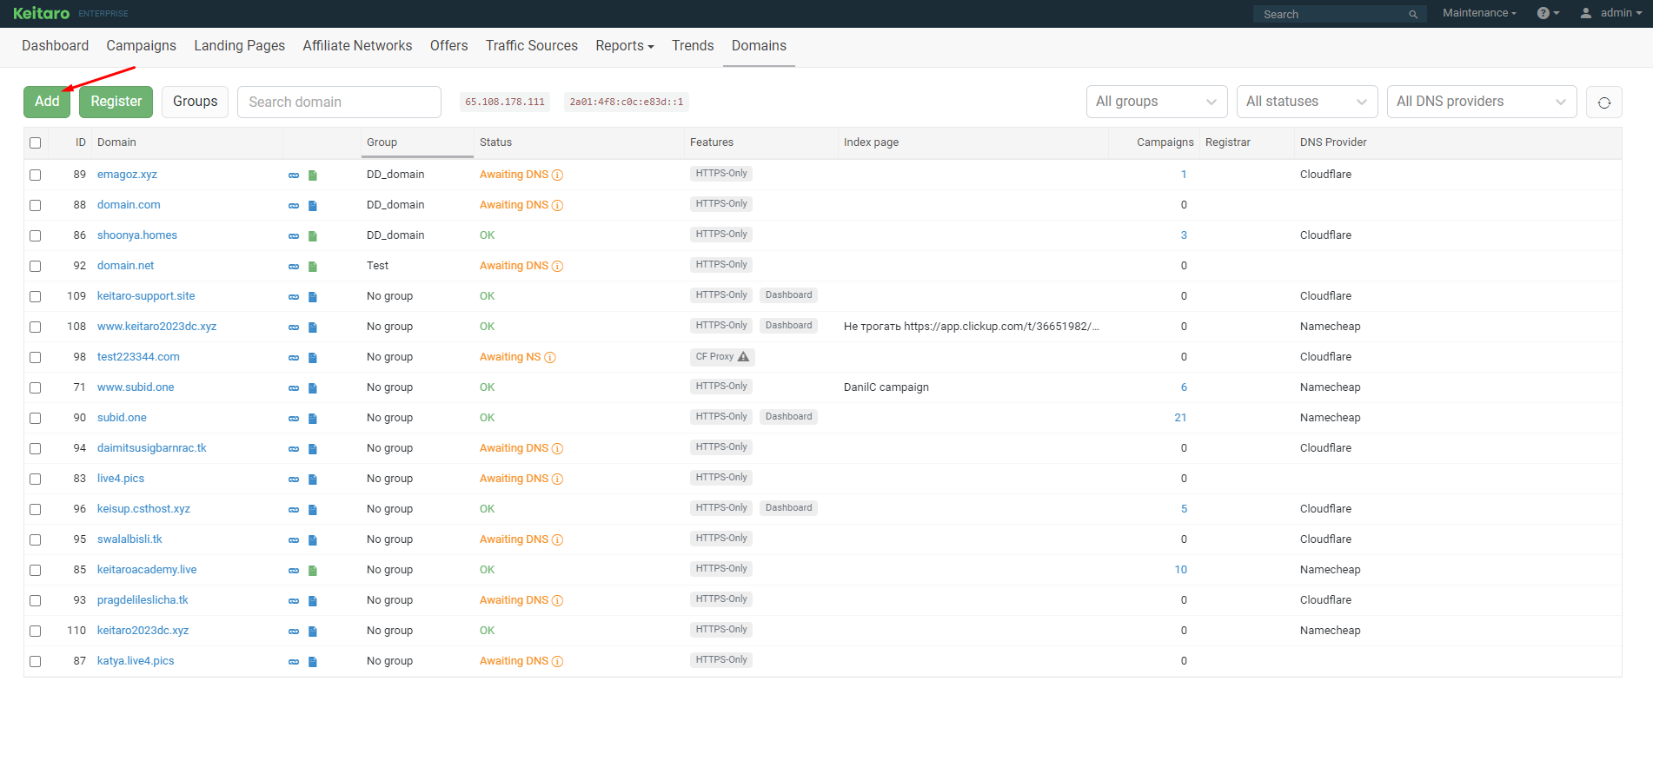Open the All DNS providers dropdown
Screen dimensions: 1653x774
[x=1482, y=102]
